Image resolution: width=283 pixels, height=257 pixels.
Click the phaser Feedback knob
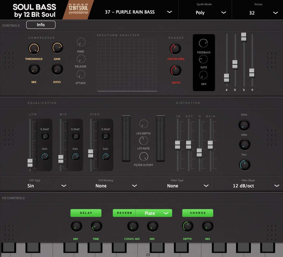[x=203, y=43]
